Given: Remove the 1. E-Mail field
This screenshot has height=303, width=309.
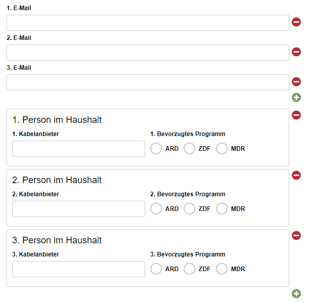Looking at the screenshot, I should pyautogui.click(x=296, y=22).
